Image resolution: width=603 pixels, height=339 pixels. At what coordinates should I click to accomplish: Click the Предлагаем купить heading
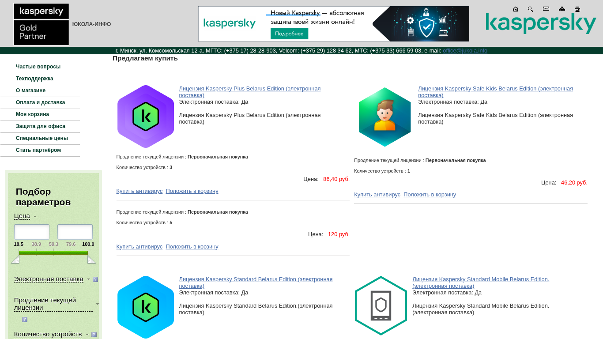pyautogui.click(x=145, y=58)
